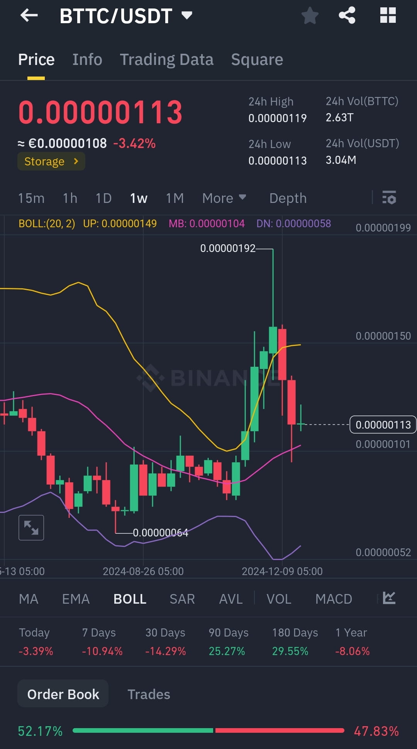The height and width of the screenshot is (749, 417).
Task: Switch to the Info tab
Action: [87, 60]
